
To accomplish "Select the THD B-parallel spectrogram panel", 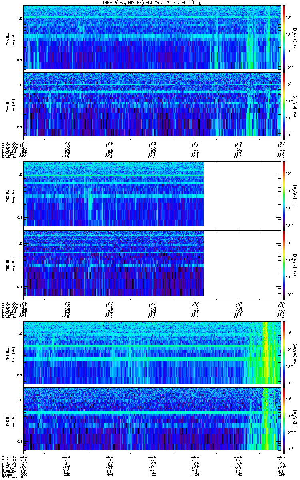I will click(x=114, y=263).
